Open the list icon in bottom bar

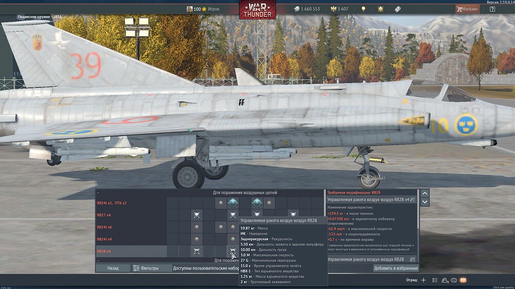[435, 280]
